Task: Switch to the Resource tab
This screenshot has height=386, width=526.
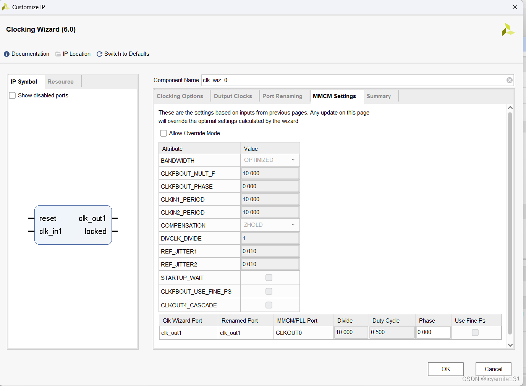Action: (60, 82)
